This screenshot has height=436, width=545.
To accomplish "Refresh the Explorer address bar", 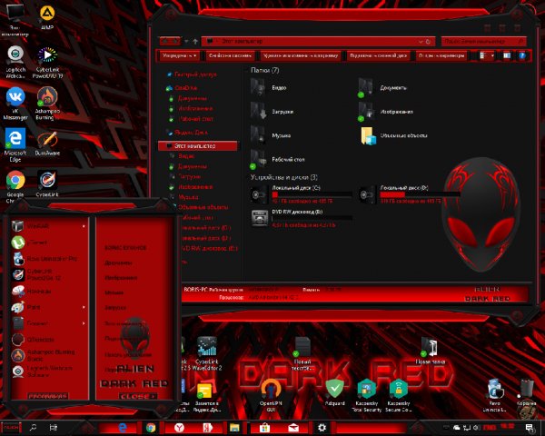I will click(428, 42).
